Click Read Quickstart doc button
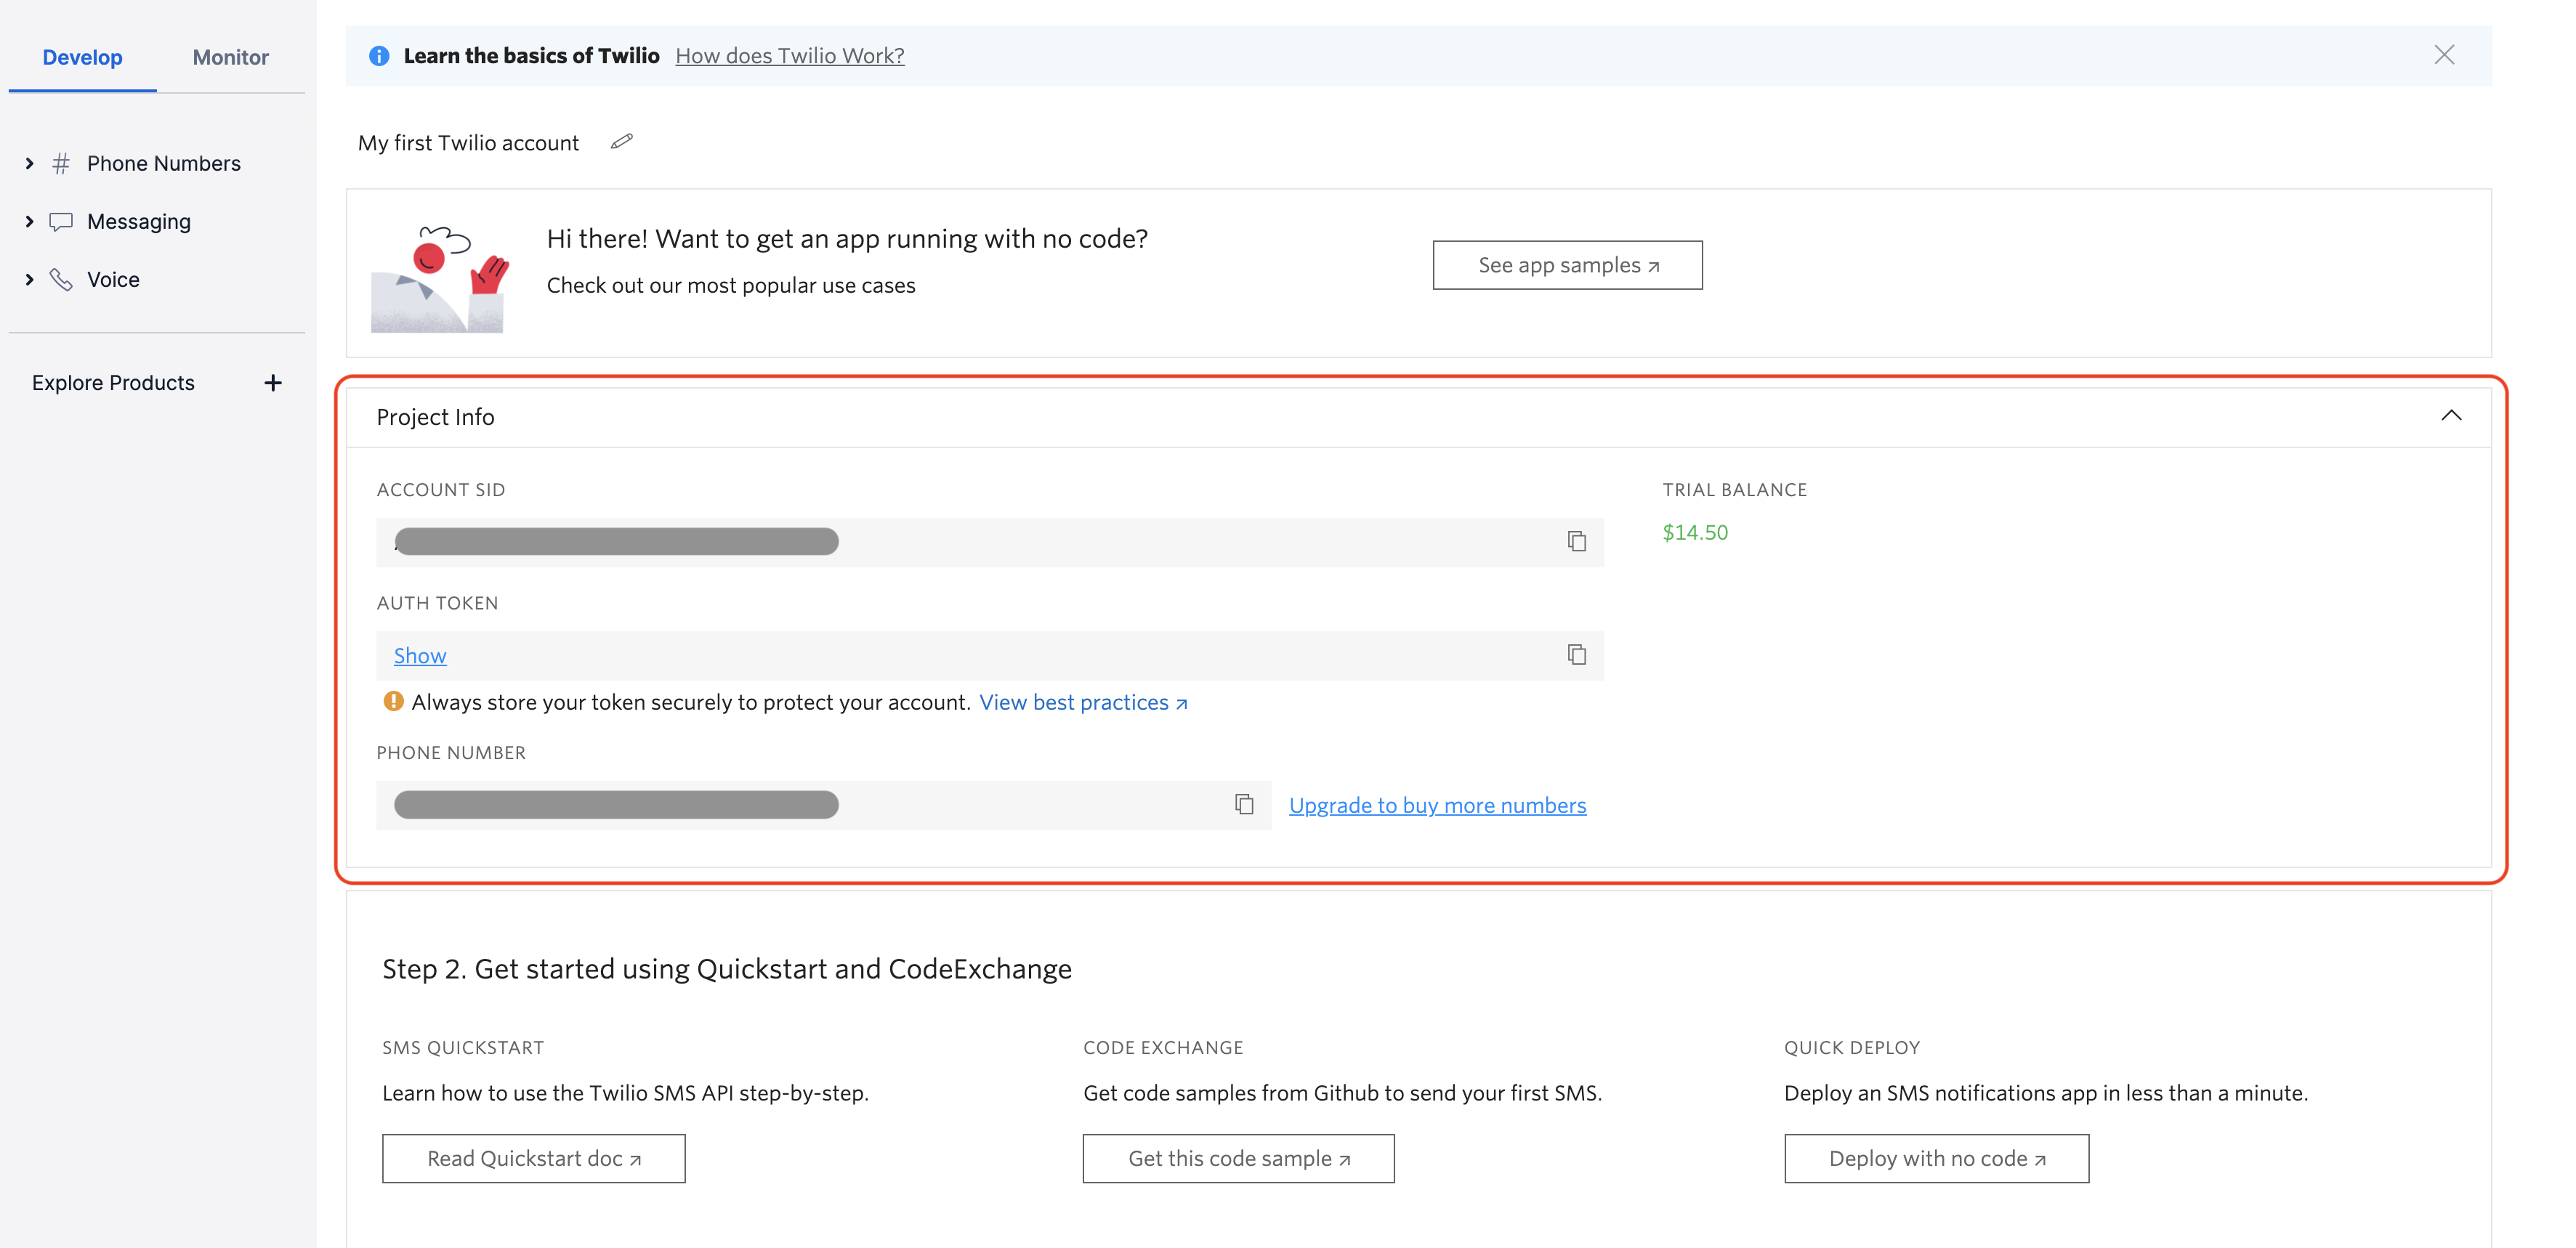Image resolution: width=2576 pixels, height=1248 pixels. point(533,1158)
